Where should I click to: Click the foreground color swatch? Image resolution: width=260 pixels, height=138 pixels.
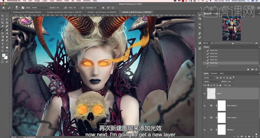click(3, 55)
